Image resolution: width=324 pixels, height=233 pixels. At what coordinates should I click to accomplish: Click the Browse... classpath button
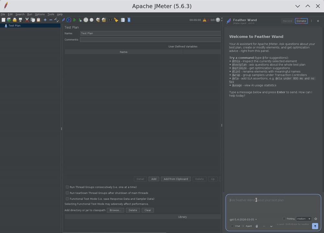(x=115, y=210)
